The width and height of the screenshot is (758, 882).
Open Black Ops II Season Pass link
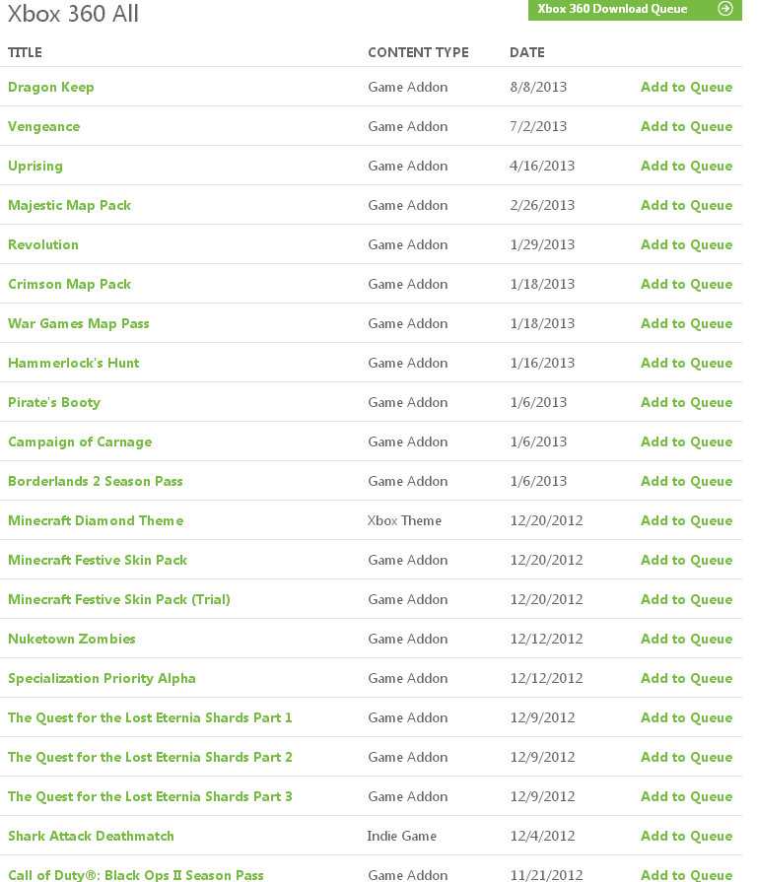(x=136, y=875)
